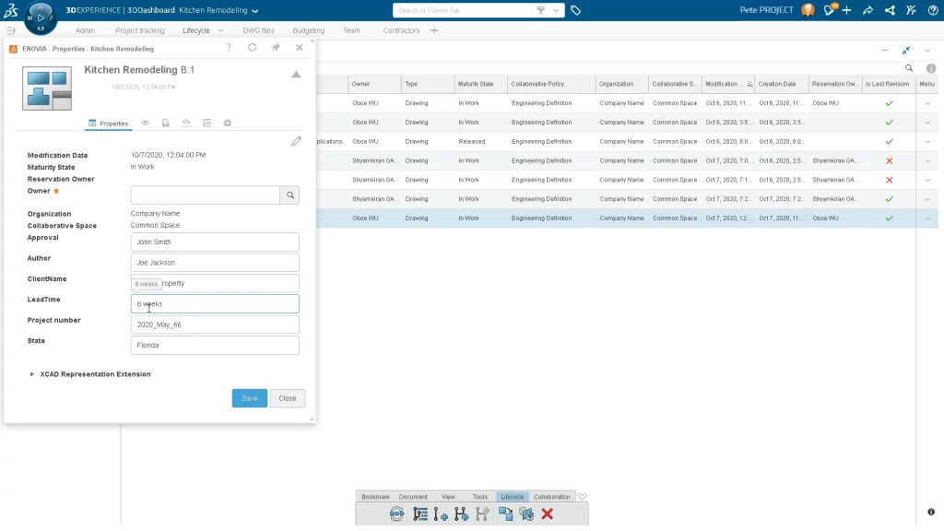The image size is (944, 531).
Task: Click into the Project number field
Action: point(215,324)
